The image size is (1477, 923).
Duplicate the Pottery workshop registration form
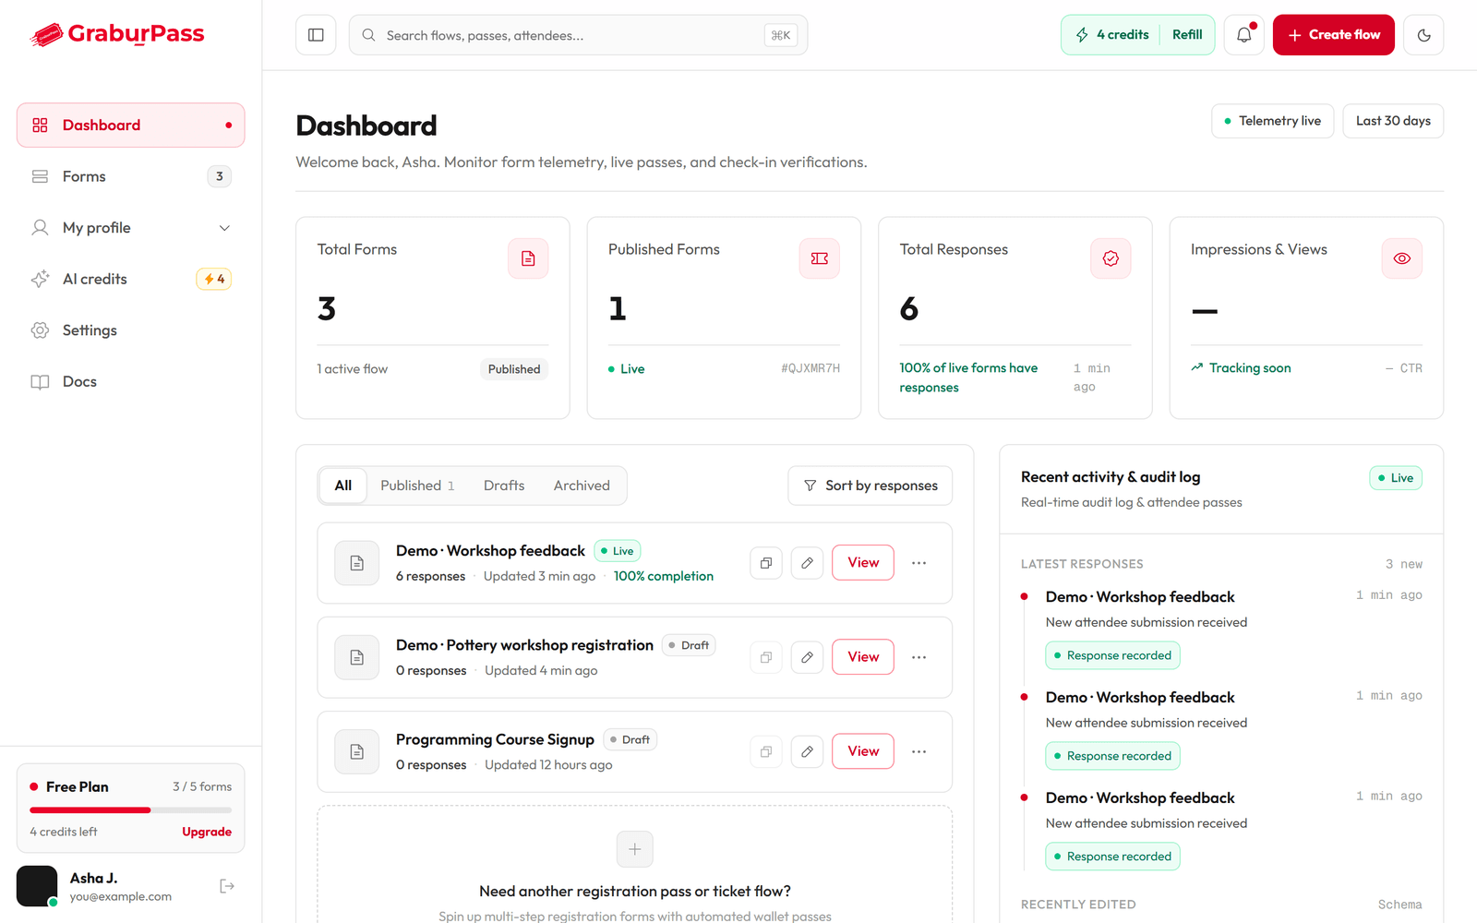(766, 657)
